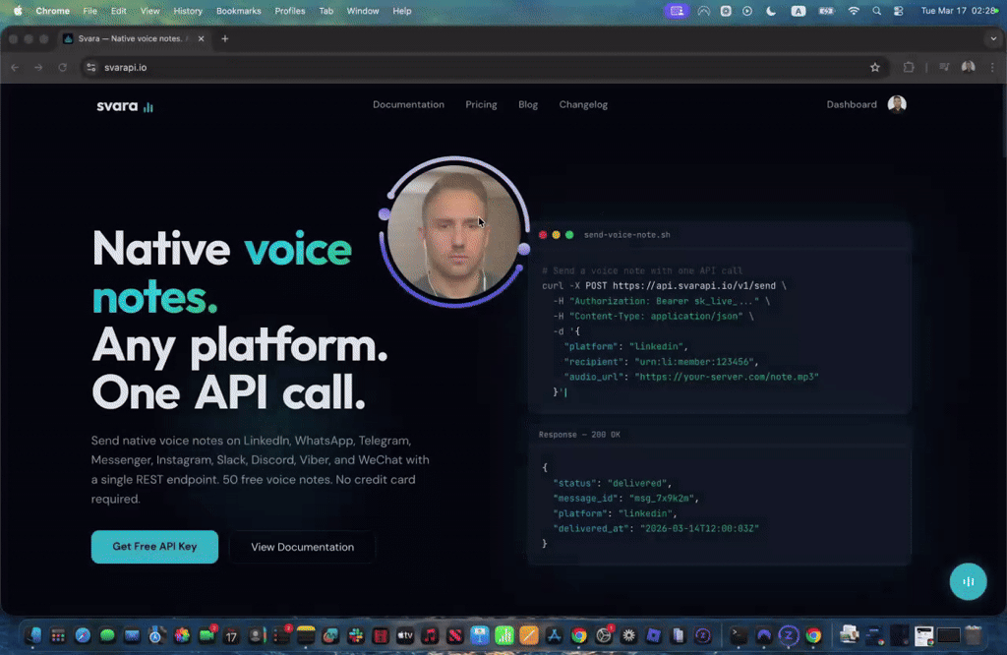The width and height of the screenshot is (1007, 655).
Task: Open the View menu
Action: coord(149,11)
